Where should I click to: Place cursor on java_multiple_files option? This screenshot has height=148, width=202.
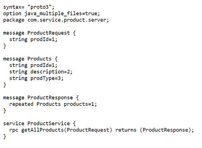[51, 14]
